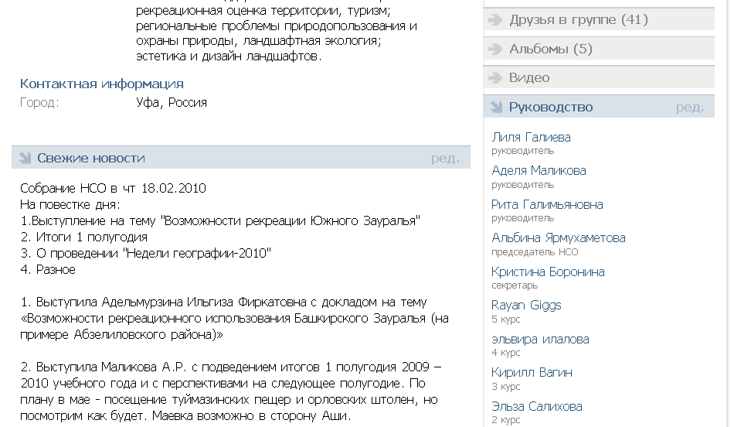Image resolution: width=734 pixels, height=427 pixels.
Task: Expand the Друзья в группе (41) section arrow
Action: point(494,19)
